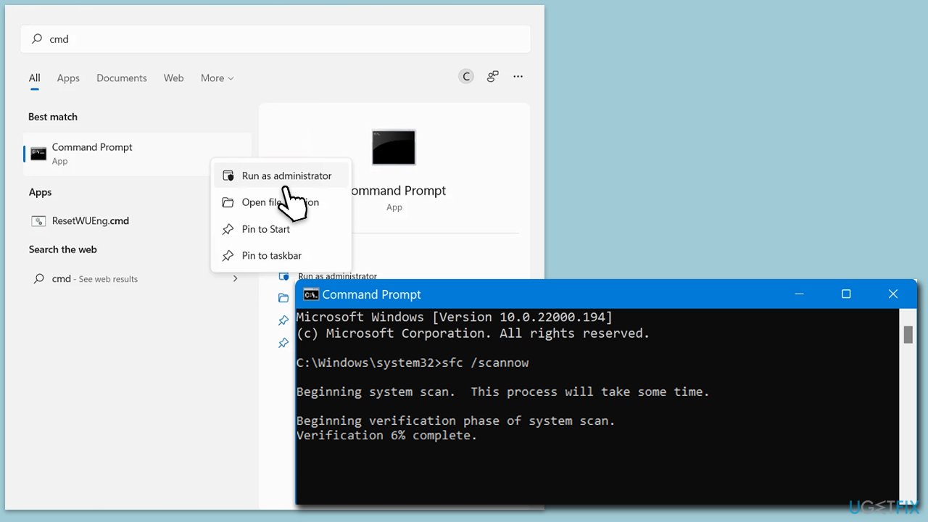Choose Open file location in context menu

(x=281, y=202)
